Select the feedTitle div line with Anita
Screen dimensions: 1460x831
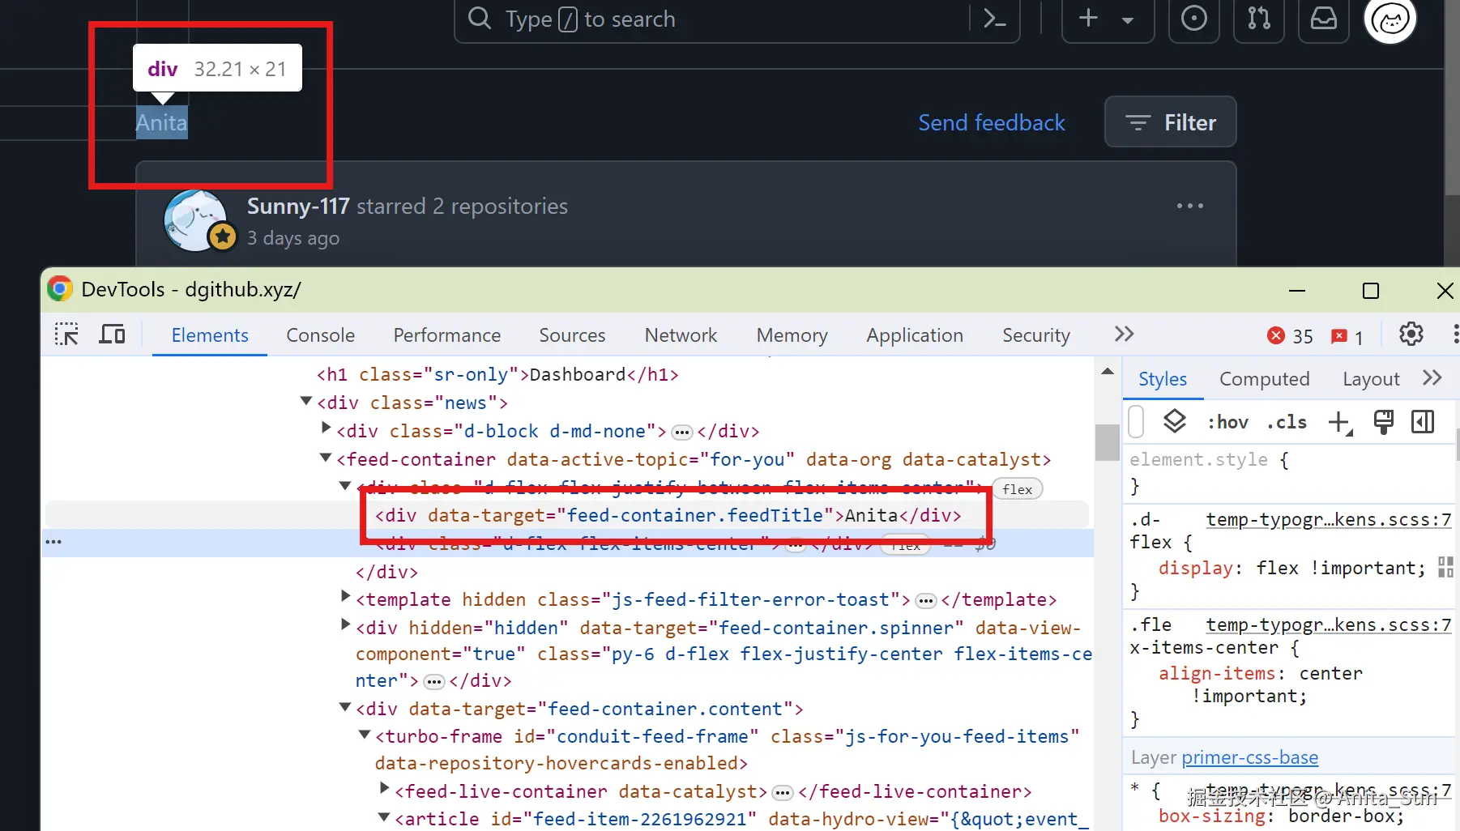[x=668, y=516]
